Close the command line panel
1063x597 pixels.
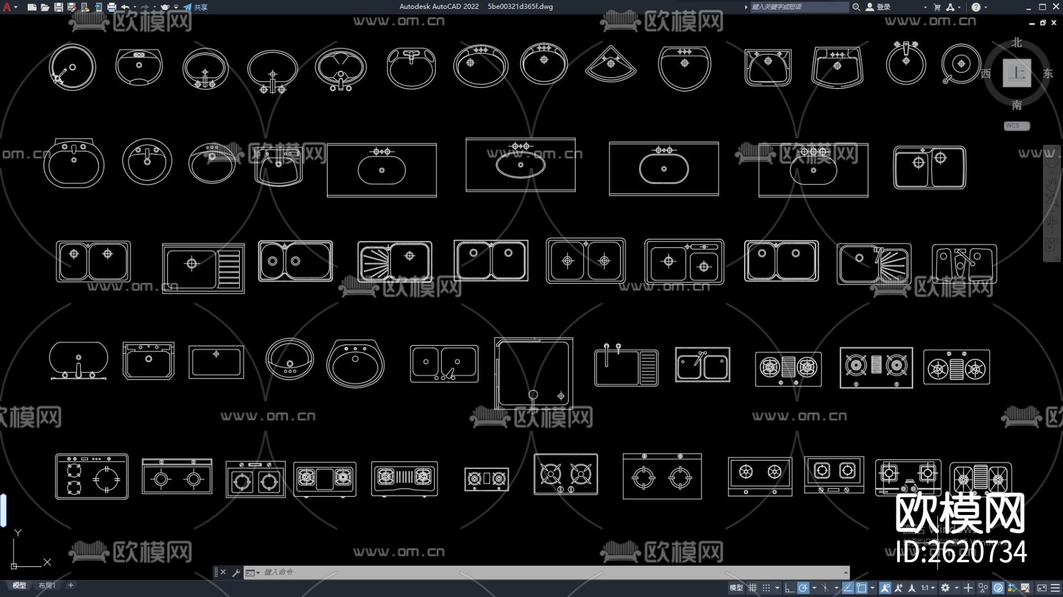[223, 572]
